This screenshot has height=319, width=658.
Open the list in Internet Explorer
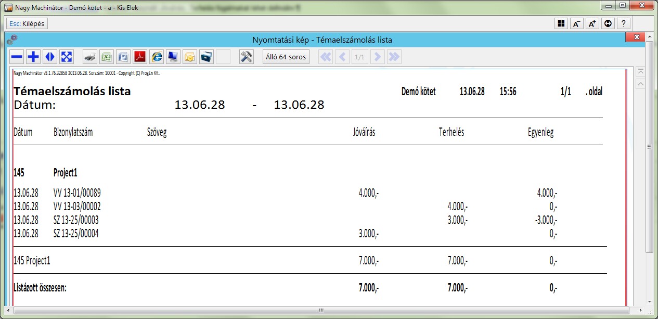click(157, 57)
